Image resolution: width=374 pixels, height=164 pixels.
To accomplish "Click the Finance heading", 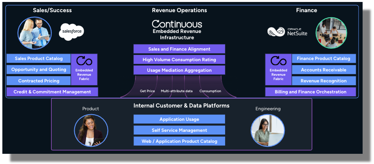I will 306,10.
